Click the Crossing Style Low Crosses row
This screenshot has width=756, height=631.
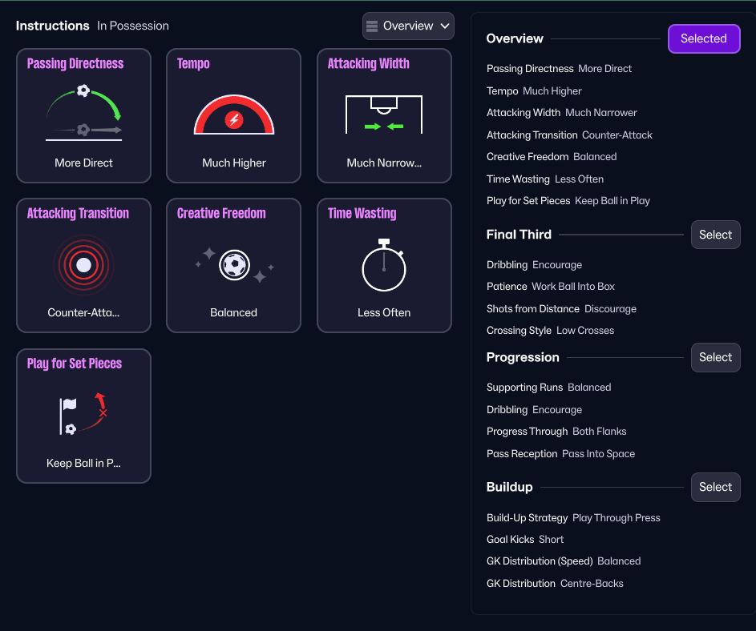click(550, 331)
